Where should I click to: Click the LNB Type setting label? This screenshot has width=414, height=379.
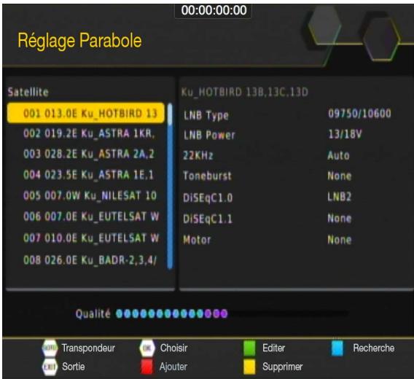[x=206, y=115]
